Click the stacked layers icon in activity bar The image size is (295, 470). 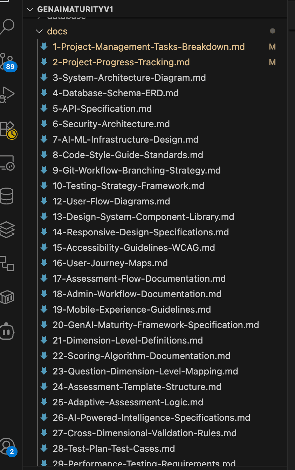(x=7, y=230)
